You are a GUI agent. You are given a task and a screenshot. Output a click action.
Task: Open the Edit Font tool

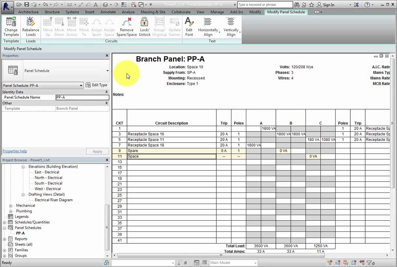tap(189, 27)
